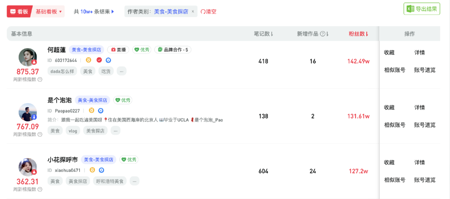
Task: Click the Excel icon on export button
Action: pos(410,9)
